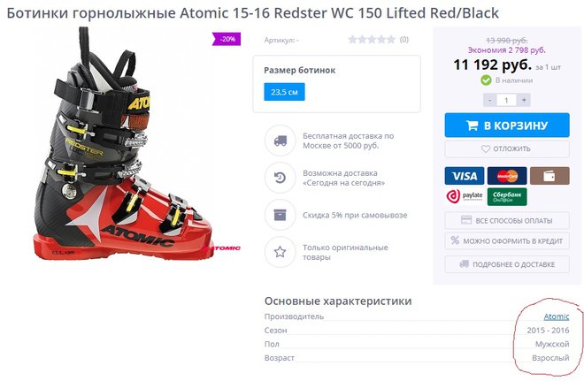
Task: Click the Сбербанк Онлайн payment logo
Action: 507,196
